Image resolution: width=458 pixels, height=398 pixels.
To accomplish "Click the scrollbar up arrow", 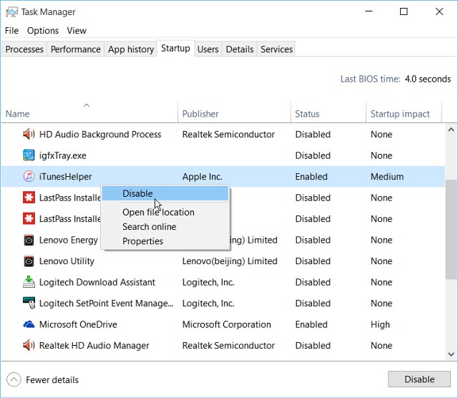I will [x=452, y=130].
